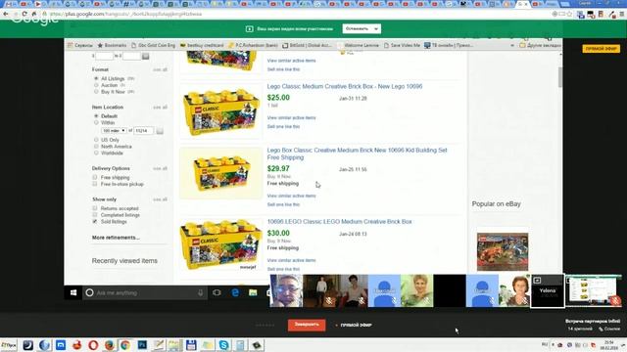
Task: Open the 100 miles distance dropdown
Action: (114, 130)
